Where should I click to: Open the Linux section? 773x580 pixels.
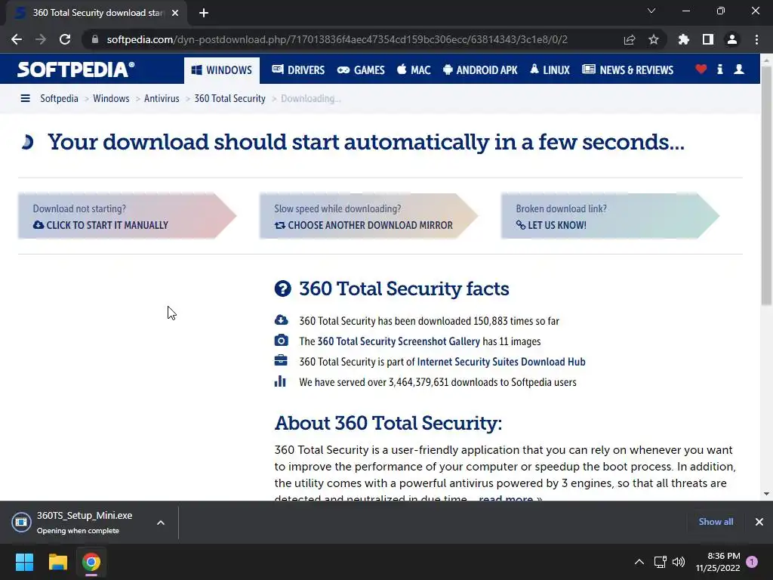tap(550, 70)
